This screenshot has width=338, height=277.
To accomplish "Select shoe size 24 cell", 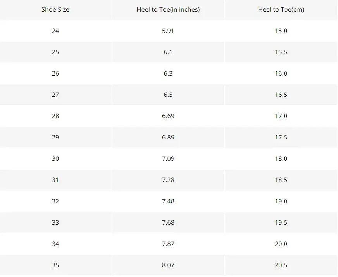I will tap(55, 31).
